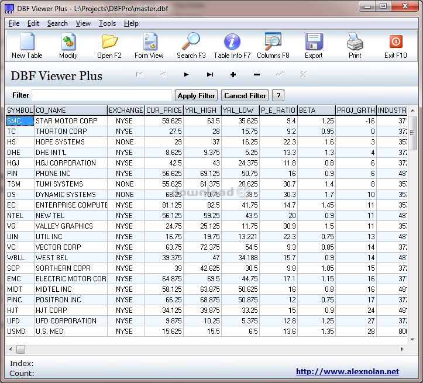Select the THORTON CORP cell
Viewport: 423px width, 383px height.
[x=71, y=132]
